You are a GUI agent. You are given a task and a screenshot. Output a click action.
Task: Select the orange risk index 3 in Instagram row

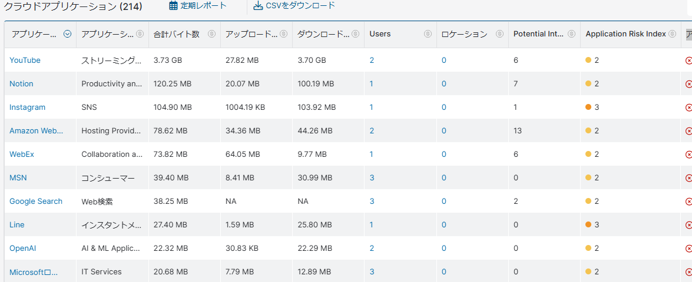tap(592, 107)
